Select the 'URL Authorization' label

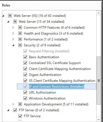pos(42,92)
